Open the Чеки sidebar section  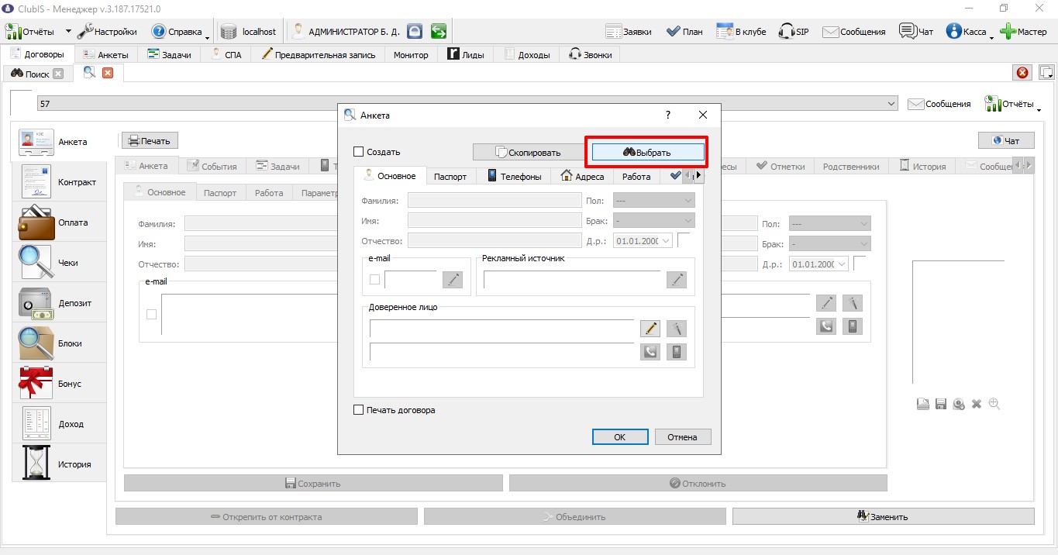pyautogui.click(x=59, y=263)
